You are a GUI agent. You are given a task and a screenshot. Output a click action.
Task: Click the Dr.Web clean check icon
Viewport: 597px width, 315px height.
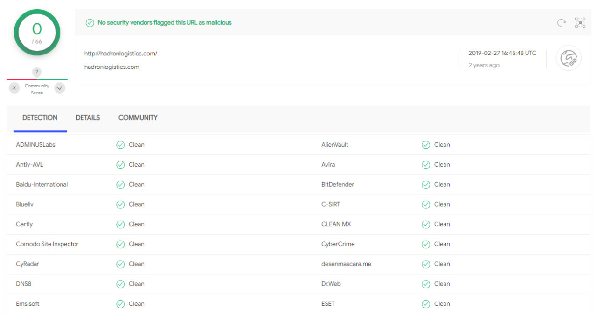click(426, 284)
